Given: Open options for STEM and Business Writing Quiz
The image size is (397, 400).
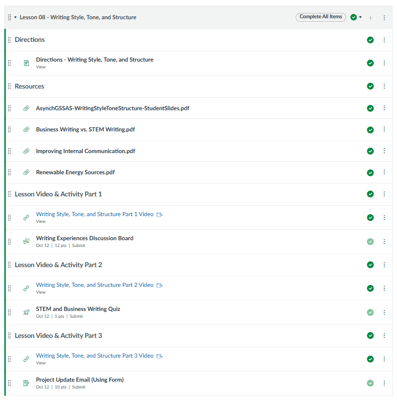Looking at the screenshot, I should [385, 312].
